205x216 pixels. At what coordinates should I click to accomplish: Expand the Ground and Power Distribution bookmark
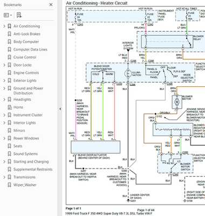4,89
